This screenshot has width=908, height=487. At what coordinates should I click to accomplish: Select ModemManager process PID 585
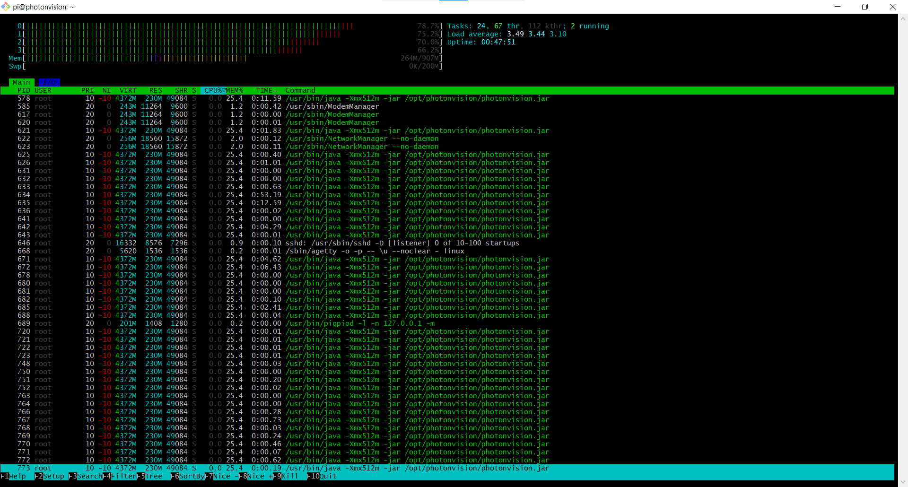(447, 106)
